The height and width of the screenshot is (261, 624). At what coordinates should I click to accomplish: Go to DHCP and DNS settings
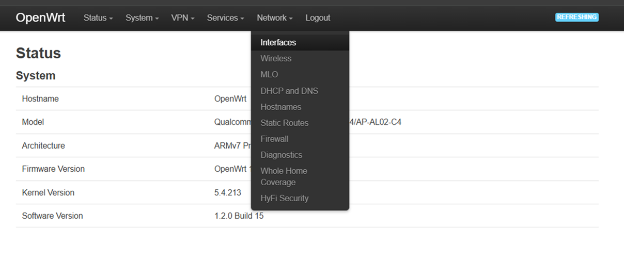point(300,91)
